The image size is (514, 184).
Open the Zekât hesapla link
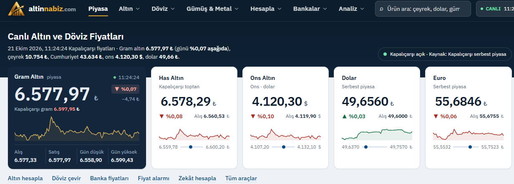197,178
